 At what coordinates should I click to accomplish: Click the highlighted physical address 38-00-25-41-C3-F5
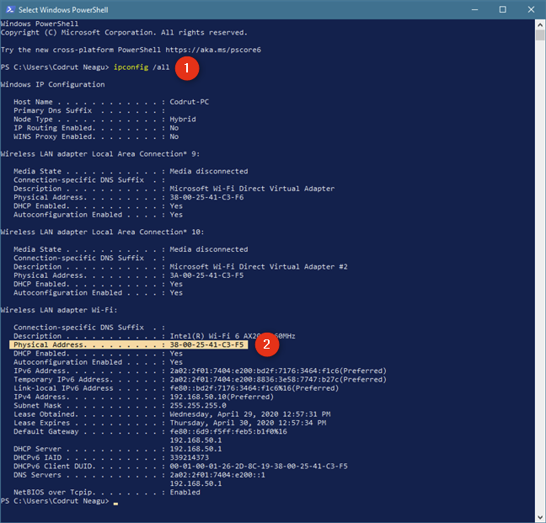tap(206, 344)
